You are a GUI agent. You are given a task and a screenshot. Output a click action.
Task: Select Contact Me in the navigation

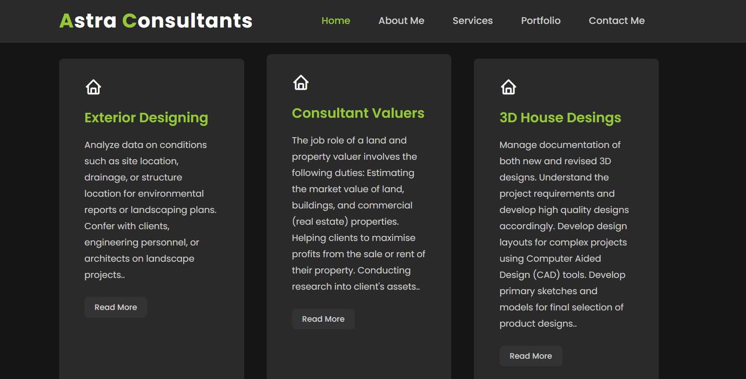pyautogui.click(x=616, y=21)
